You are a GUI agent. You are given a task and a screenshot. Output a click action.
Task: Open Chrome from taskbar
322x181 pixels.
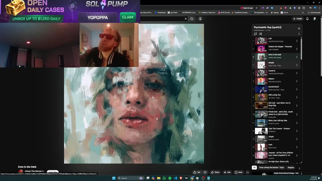click(x=192, y=178)
